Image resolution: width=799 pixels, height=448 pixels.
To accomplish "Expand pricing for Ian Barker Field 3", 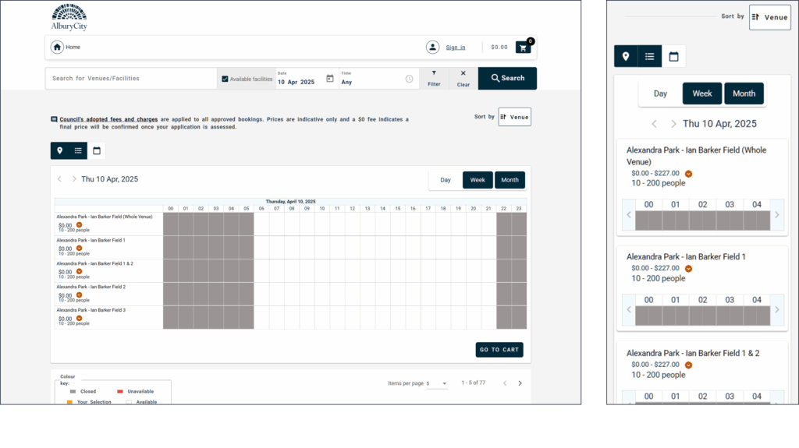I will coord(79,318).
